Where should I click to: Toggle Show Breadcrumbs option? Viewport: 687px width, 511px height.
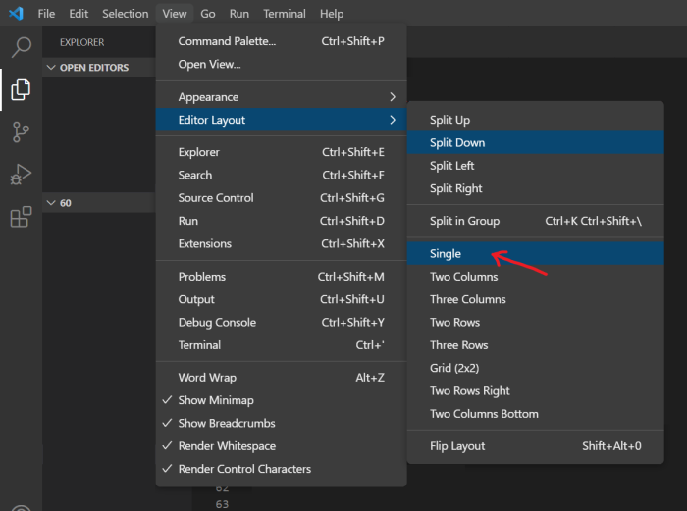pos(282,423)
